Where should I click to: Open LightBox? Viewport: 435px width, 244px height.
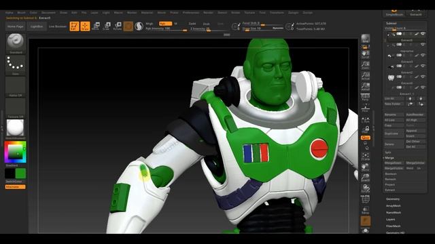[36, 26]
